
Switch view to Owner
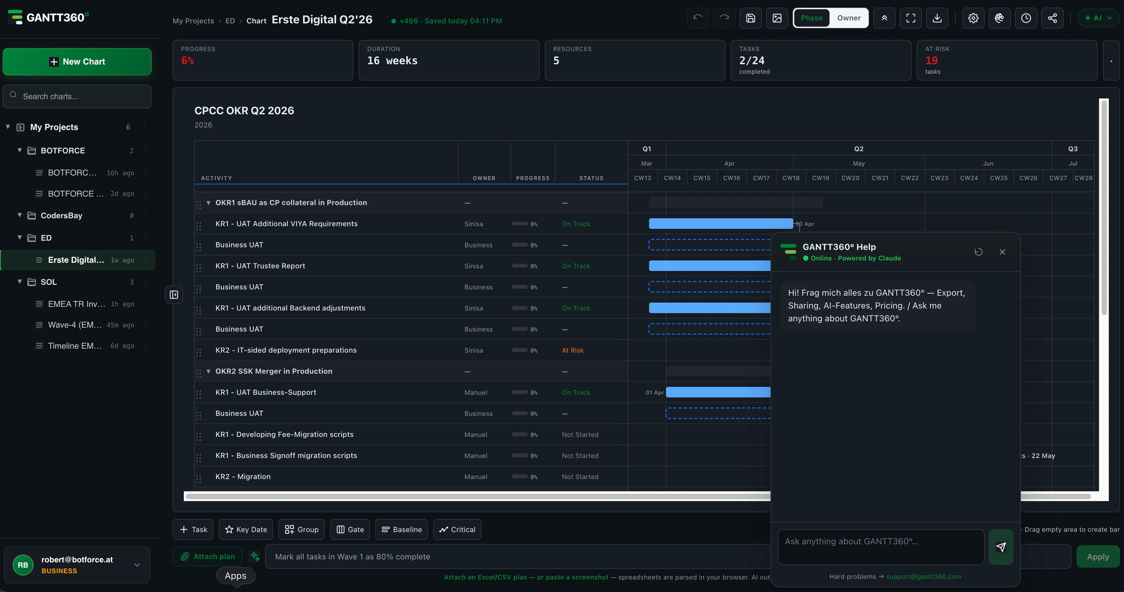point(849,18)
